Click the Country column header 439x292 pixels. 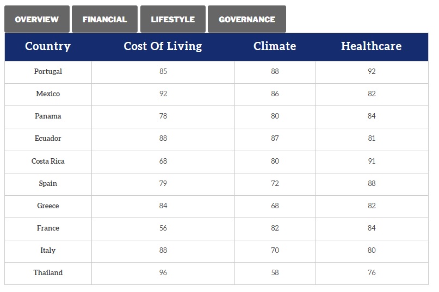(x=48, y=46)
